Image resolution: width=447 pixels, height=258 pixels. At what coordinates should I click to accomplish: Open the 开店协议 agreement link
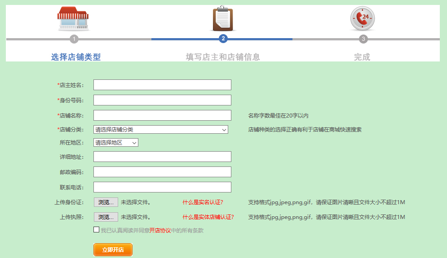coord(160,231)
